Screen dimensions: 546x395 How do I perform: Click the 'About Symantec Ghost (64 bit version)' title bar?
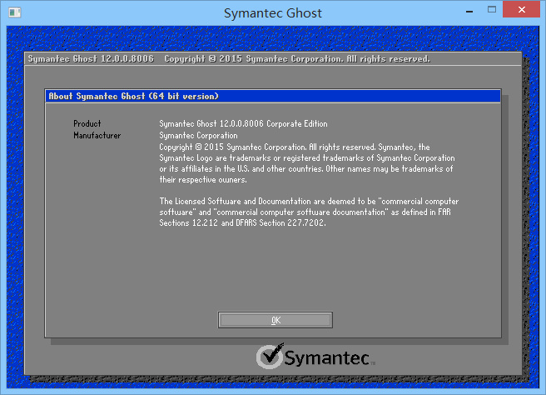(x=273, y=96)
